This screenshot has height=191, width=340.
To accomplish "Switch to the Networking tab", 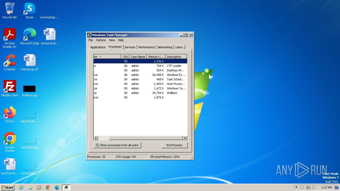I will [165, 47].
